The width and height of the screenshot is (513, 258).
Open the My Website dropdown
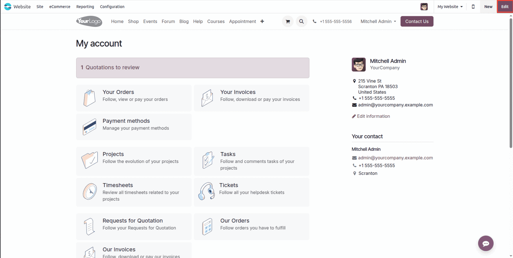pos(450,7)
